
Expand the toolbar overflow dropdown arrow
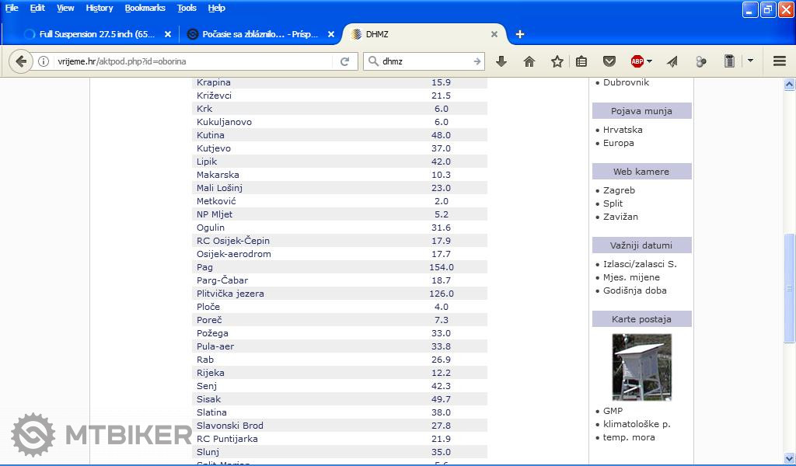[x=750, y=61]
